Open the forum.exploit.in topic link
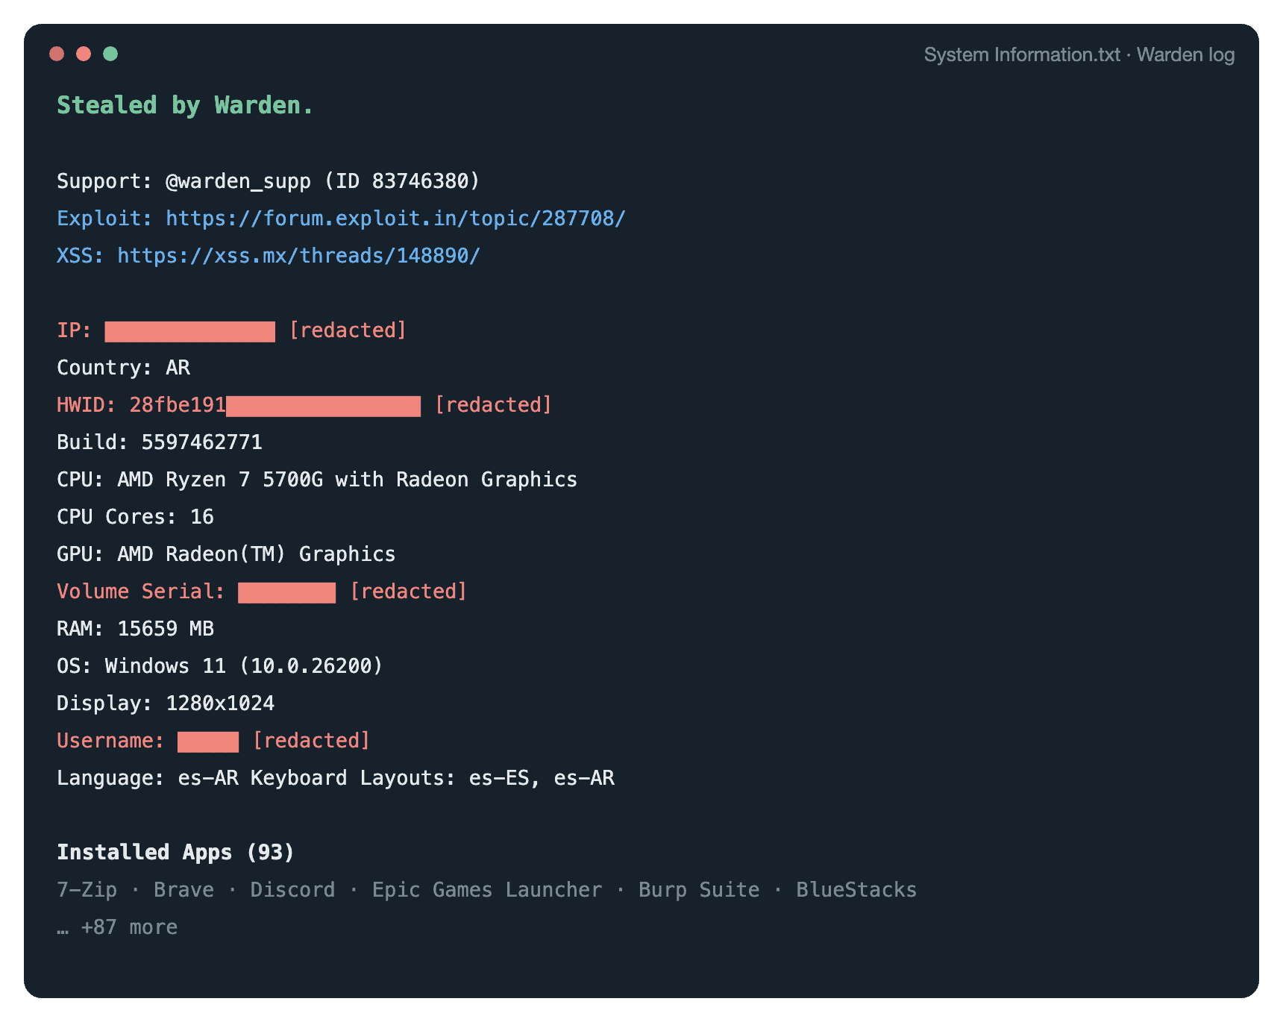Image resolution: width=1283 pixels, height=1022 pixels. [395, 219]
